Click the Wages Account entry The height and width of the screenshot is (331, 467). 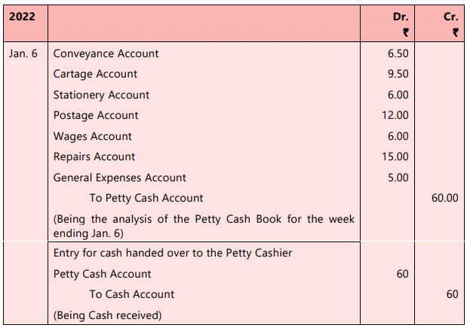pyautogui.click(x=92, y=136)
